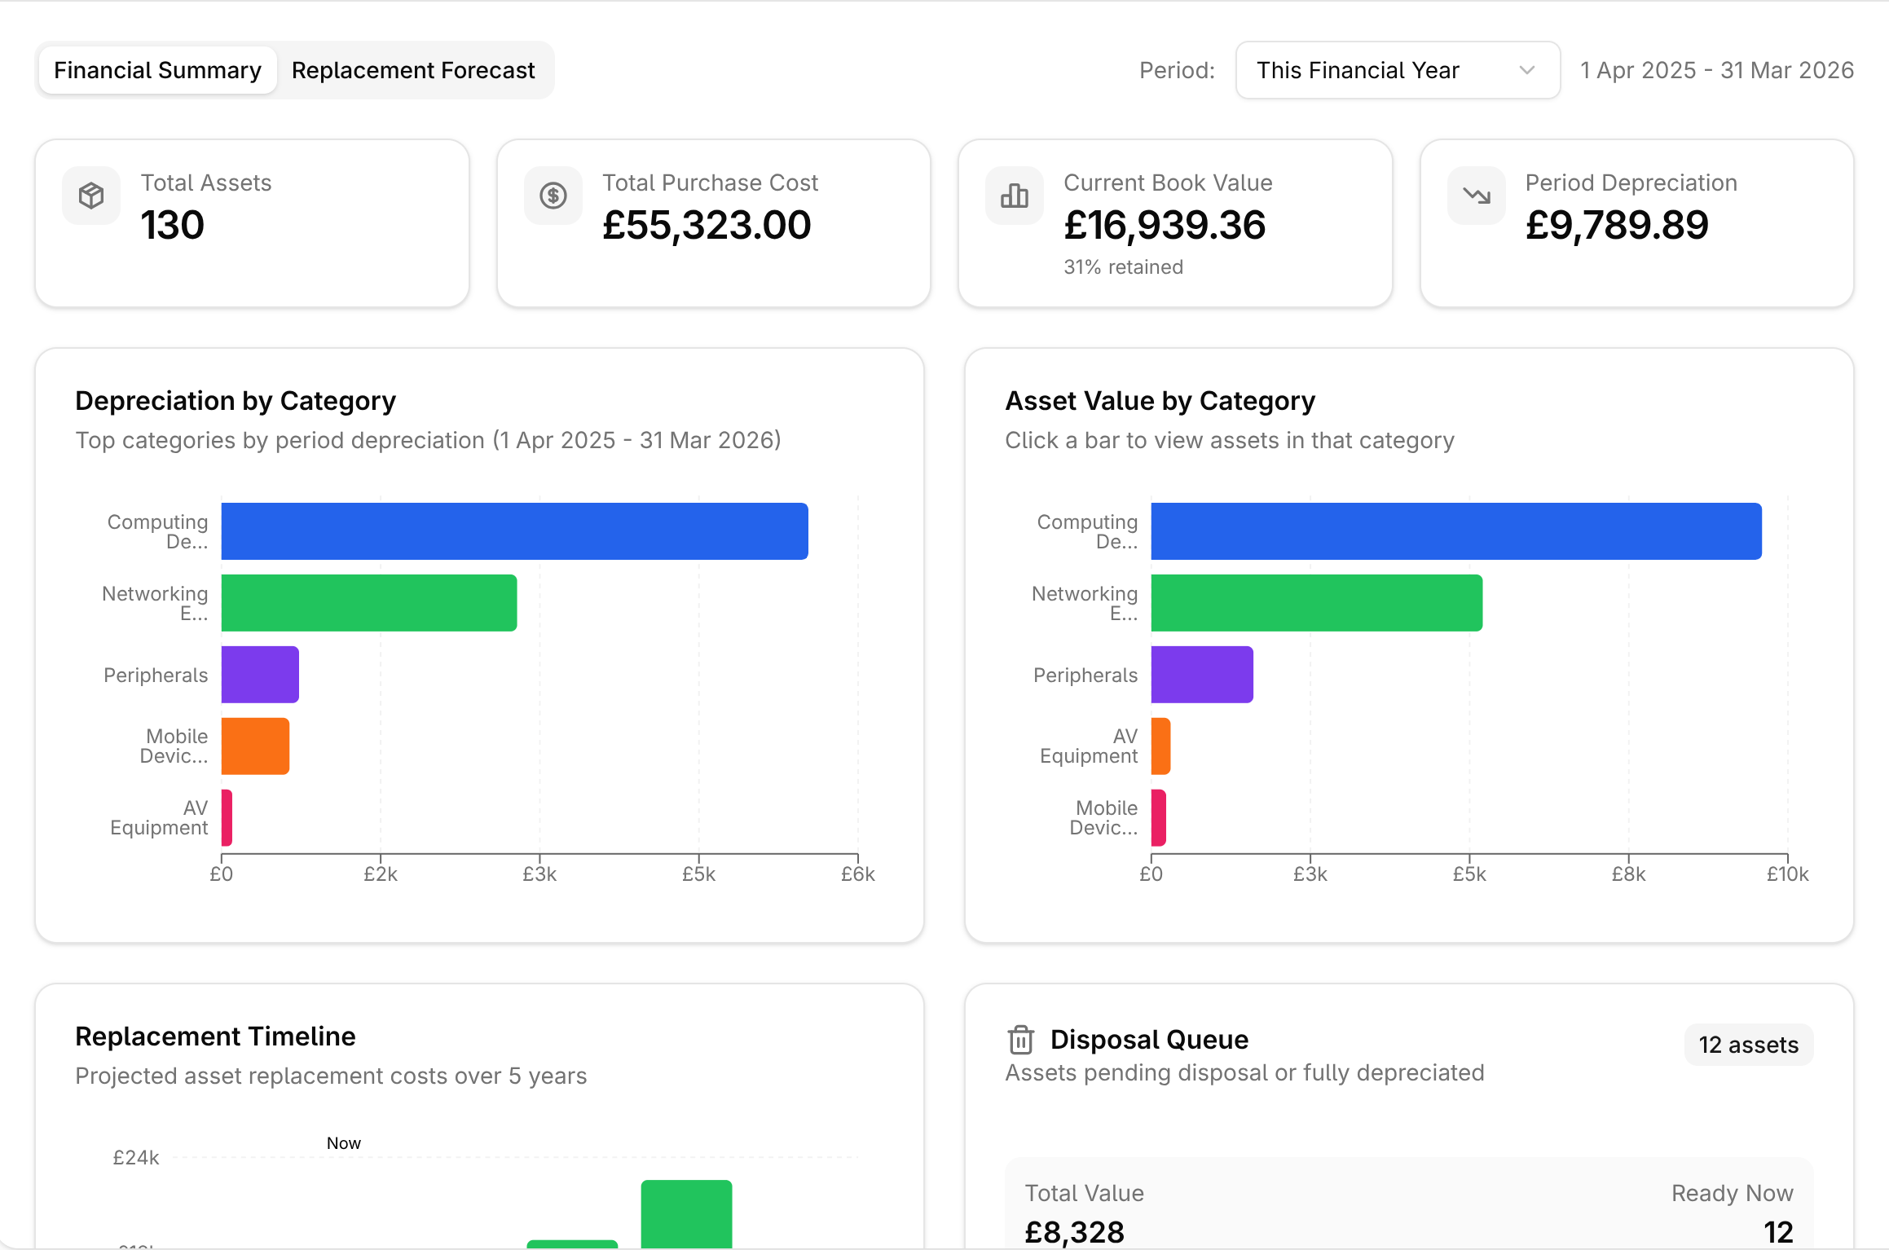Image resolution: width=1889 pixels, height=1250 pixels.
Task: Click blue Computing Devices bar in Depreciation chart
Action: [x=514, y=531]
